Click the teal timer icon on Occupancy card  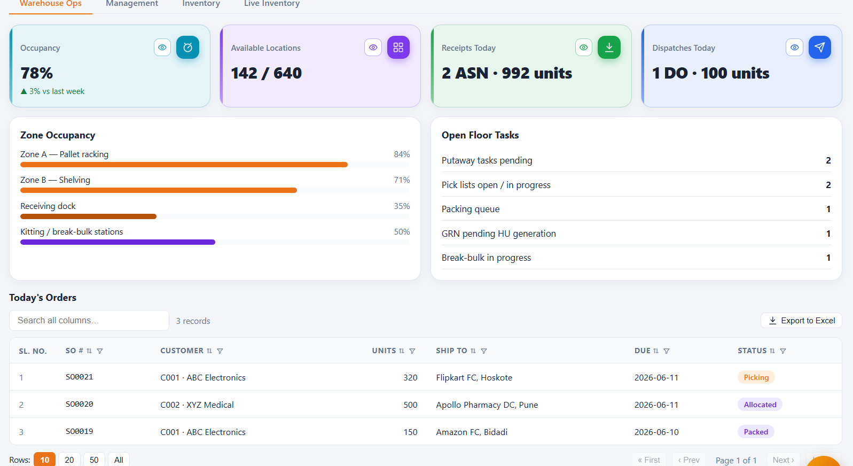point(187,48)
